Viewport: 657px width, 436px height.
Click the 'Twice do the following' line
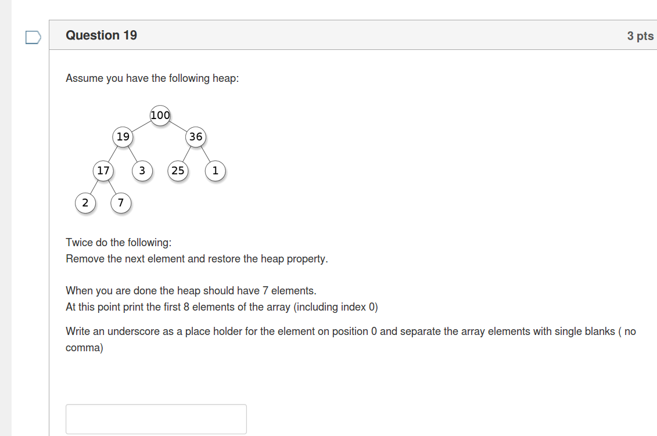119,243
